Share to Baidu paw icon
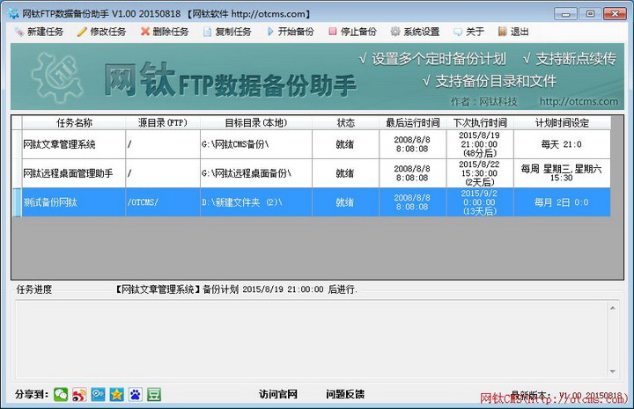 (x=135, y=394)
